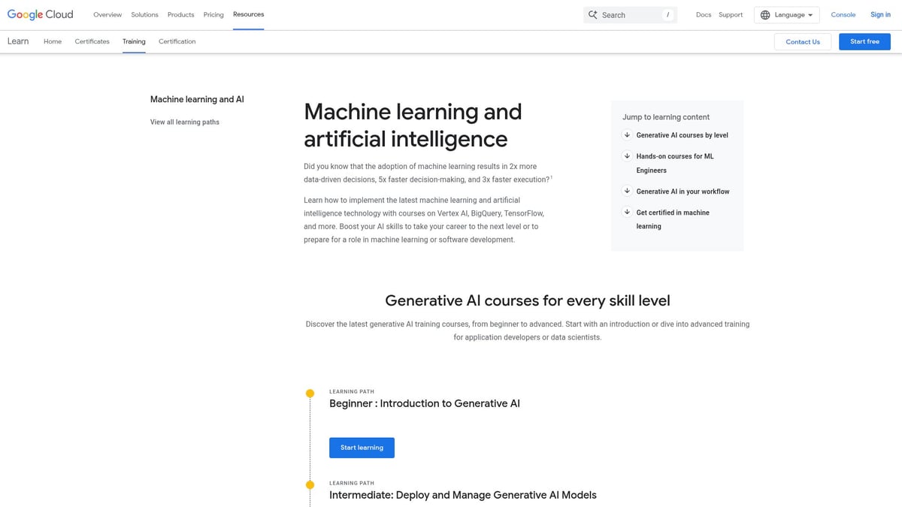The width and height of the screenshot is (902, 507).
Task: Jump to Generative AI in your workflow
Action: (x=683, y=192)
